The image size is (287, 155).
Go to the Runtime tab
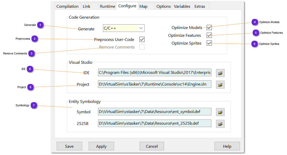pyautogui.click(x=107, y=6)
